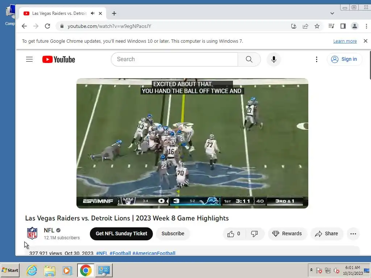Open the NFL channel avatar

32,233
